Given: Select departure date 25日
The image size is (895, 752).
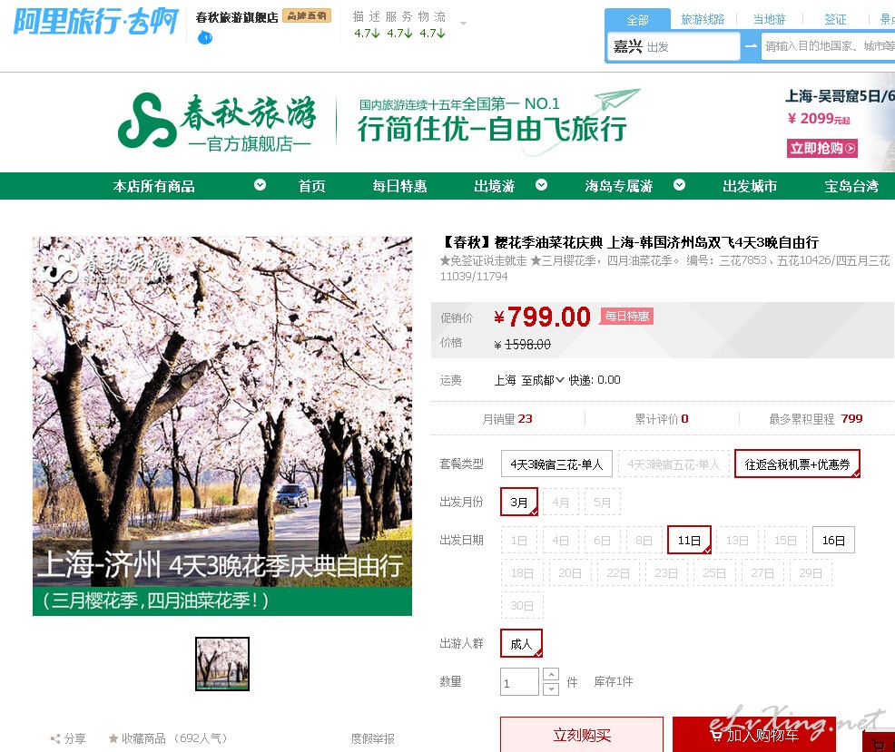Looking at the screenshot, I should (x=714, y=572).
